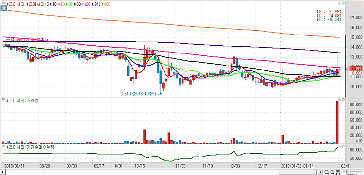364x175 pixels.
Task: Click the bar-spacing arrows icon beside zoom buttons
Action: coord(337,172)
